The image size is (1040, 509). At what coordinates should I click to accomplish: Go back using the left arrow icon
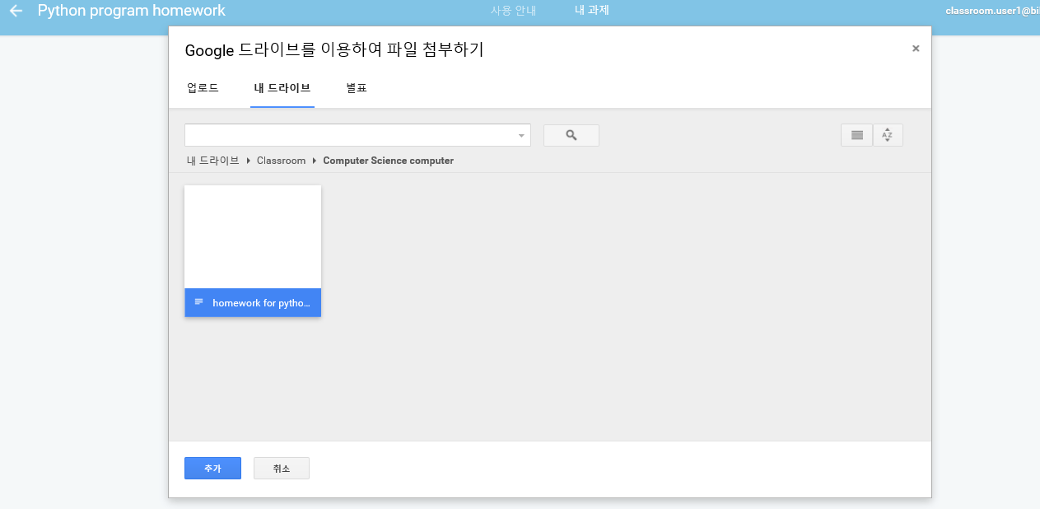[16, 12]
